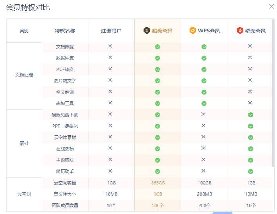Click WPS会员 cross mark for 云字体素材

coord(204,137)
